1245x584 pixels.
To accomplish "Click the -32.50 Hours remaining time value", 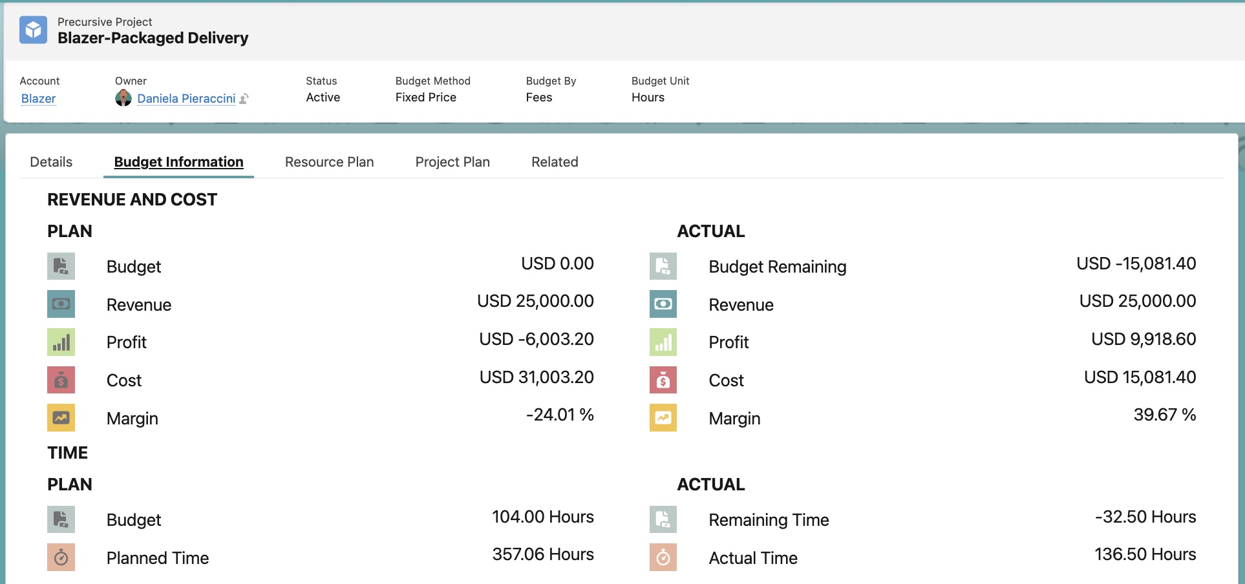I will point(1145,517).
